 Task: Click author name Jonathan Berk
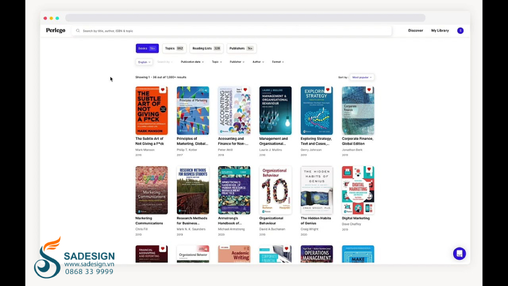(x=352, y=150)
